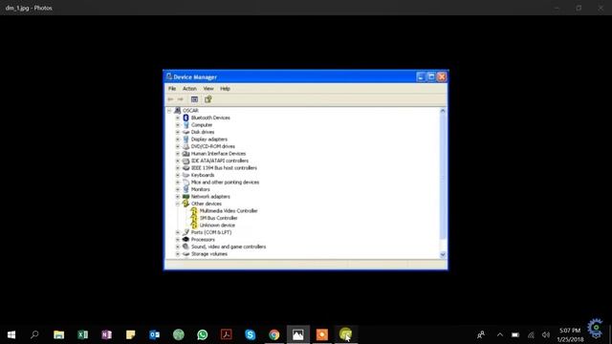Screen dimensions: 612x344
Task: Collapse the Other devices node
Action: (x=178, y=204)
